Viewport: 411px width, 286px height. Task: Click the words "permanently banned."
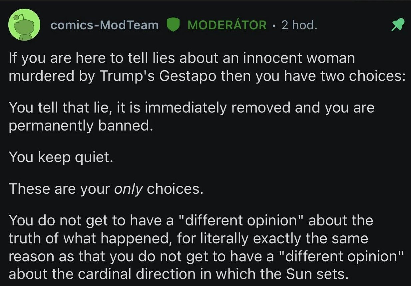click(81, 126)
